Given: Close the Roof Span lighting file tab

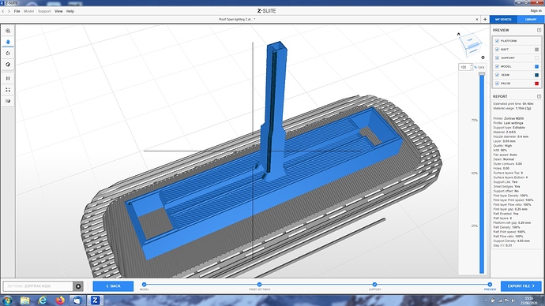Looking at the screenshot, I should [x=477, y=20].
